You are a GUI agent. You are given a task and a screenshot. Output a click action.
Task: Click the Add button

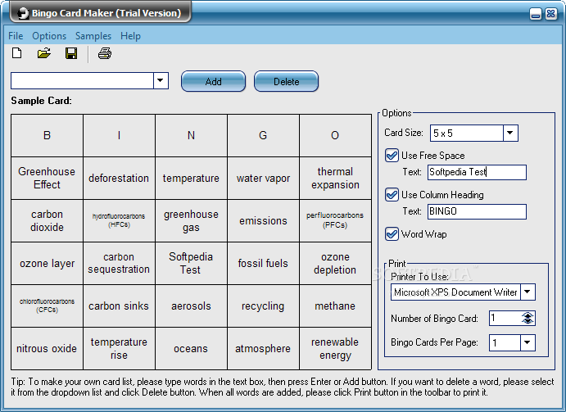coord(213,81)
